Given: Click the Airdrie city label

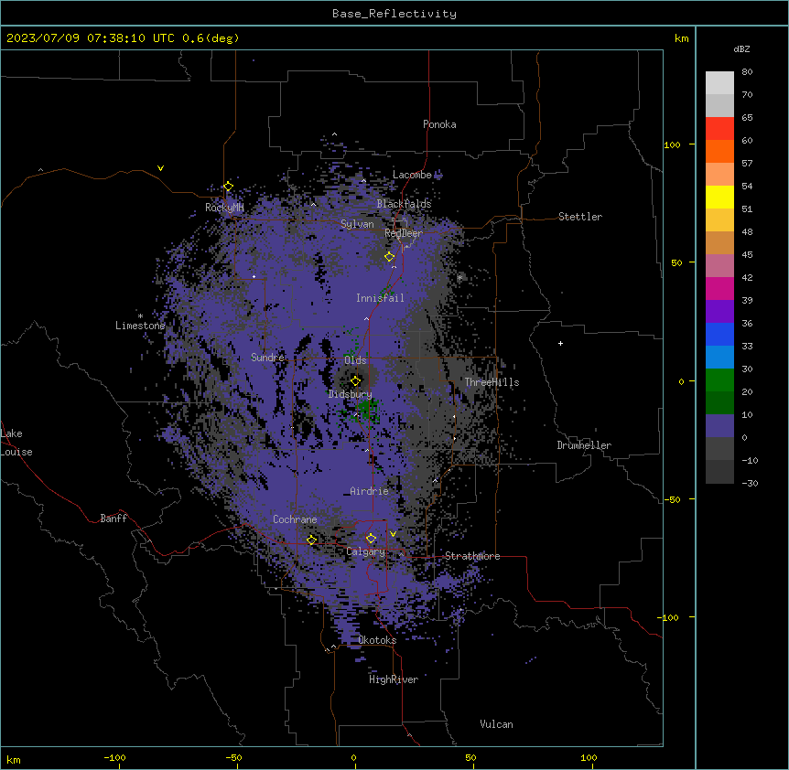Looking at the screenshot, I should pos(370,491).
